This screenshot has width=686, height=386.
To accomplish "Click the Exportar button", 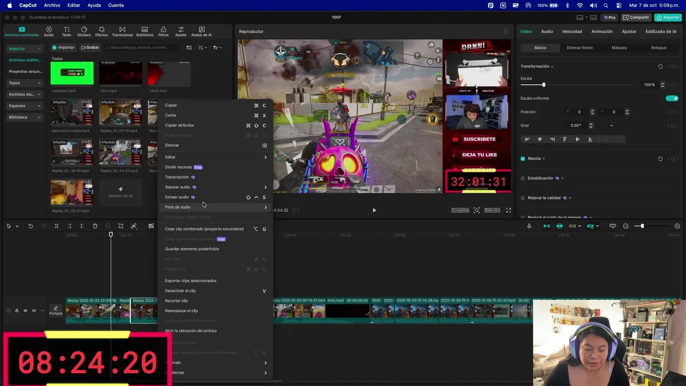I will (x=668, y=17).
